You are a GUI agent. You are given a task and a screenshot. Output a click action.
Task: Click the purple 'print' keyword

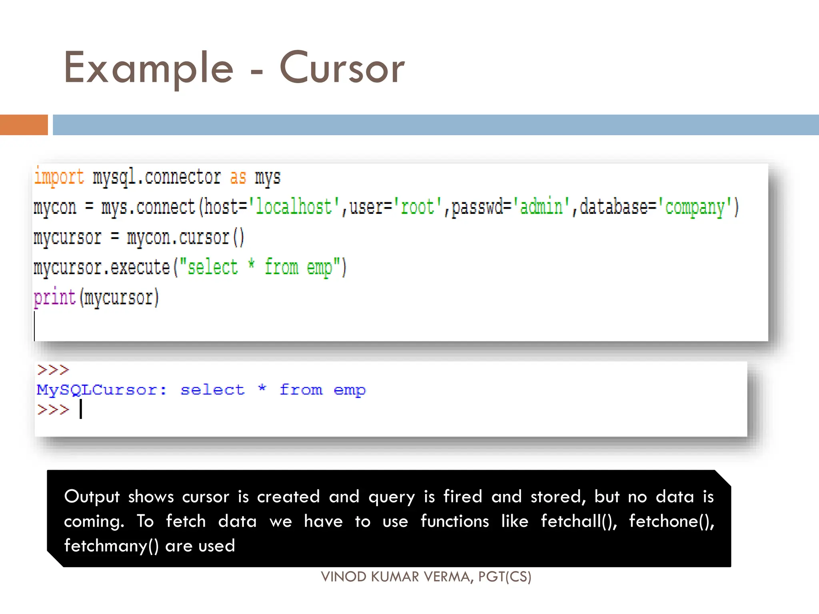click(55, 297)
